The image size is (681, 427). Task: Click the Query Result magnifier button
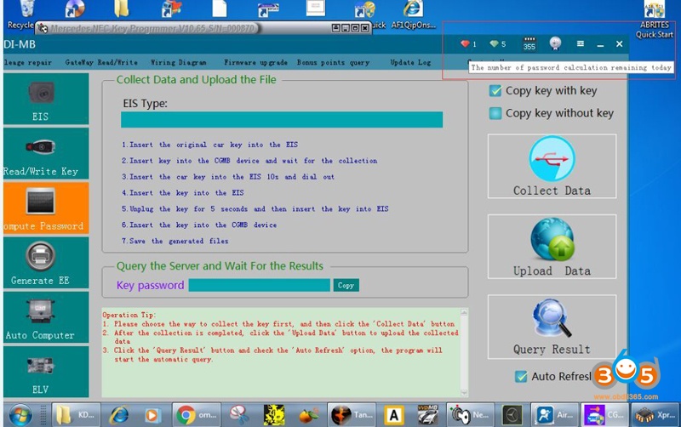pos(552,327)
